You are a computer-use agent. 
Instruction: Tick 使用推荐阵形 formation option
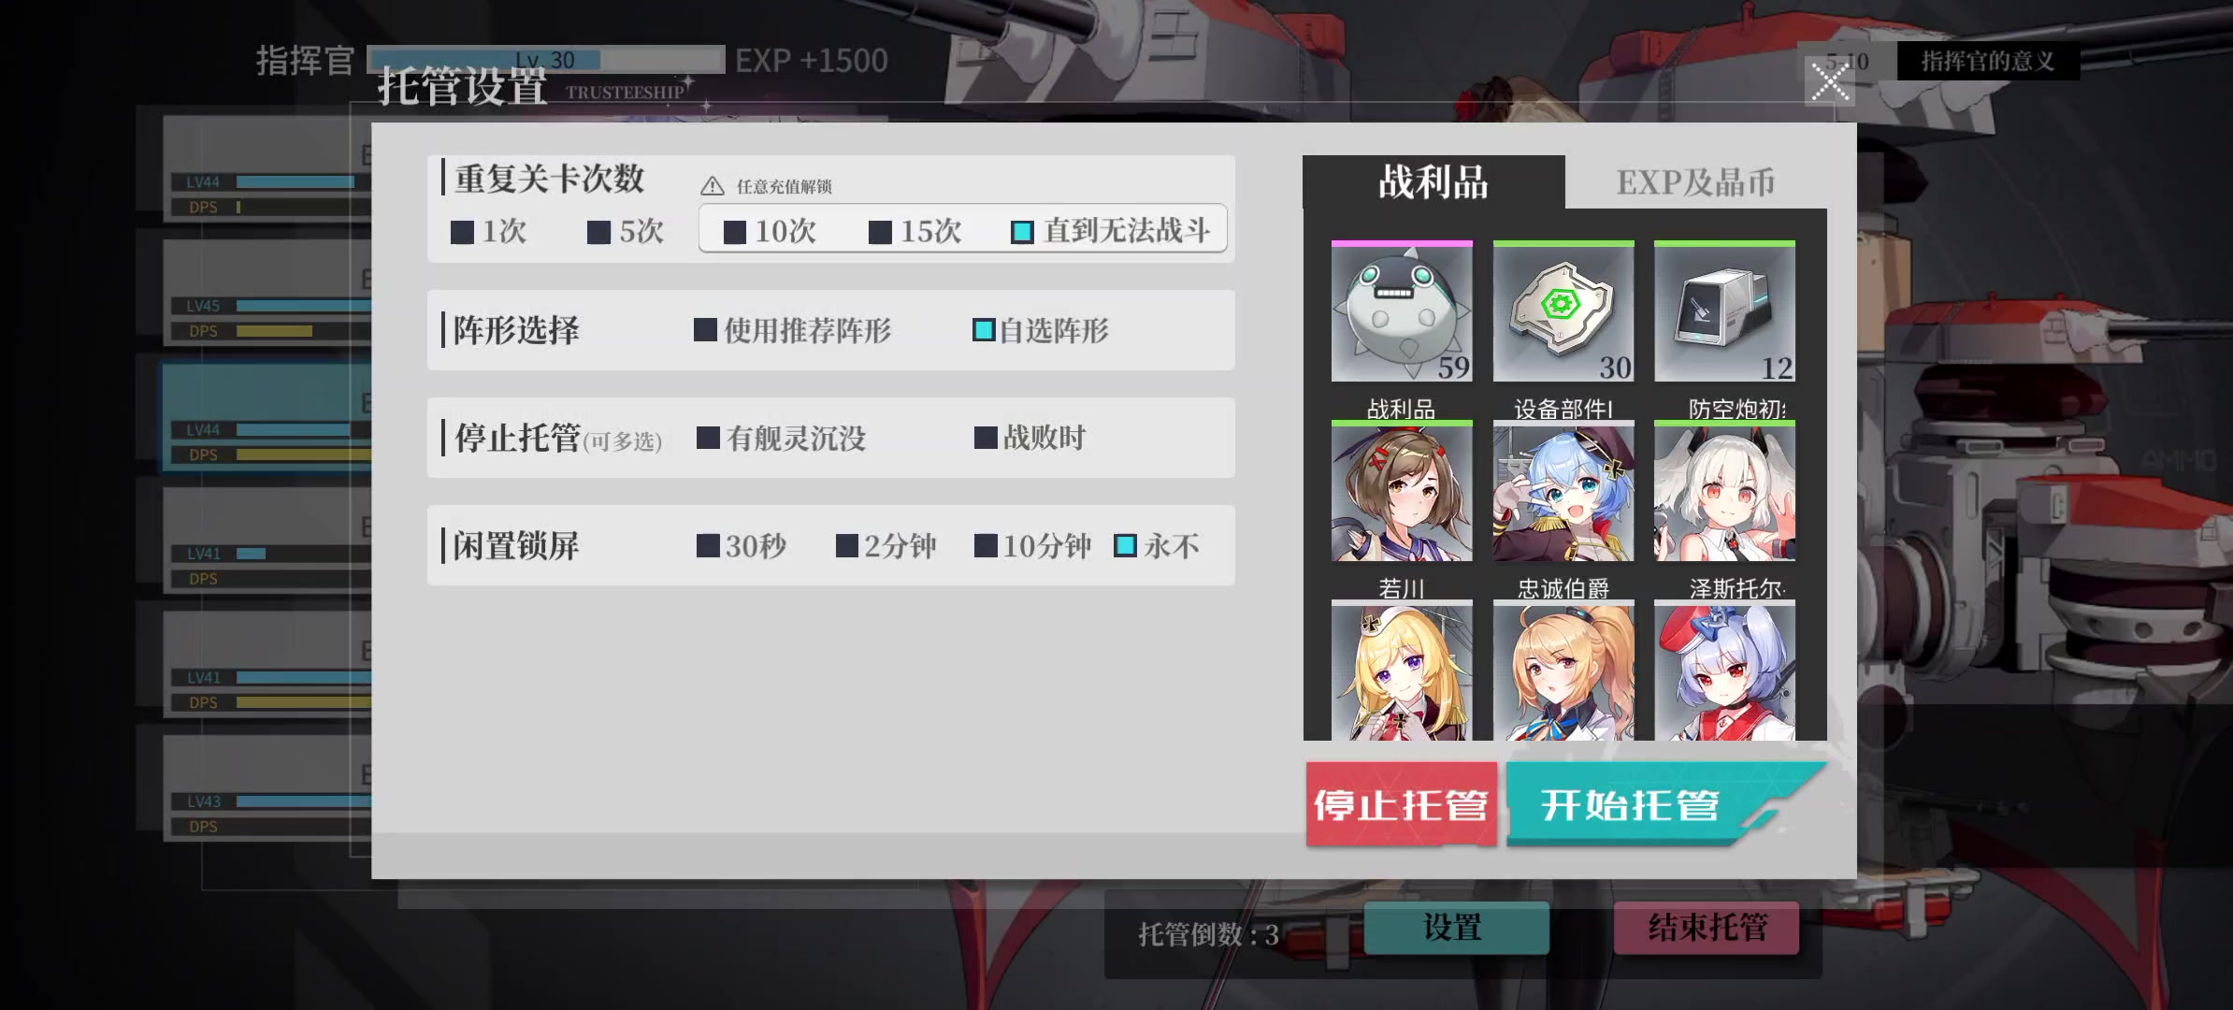pyautogui.click(x=793, y=330)
